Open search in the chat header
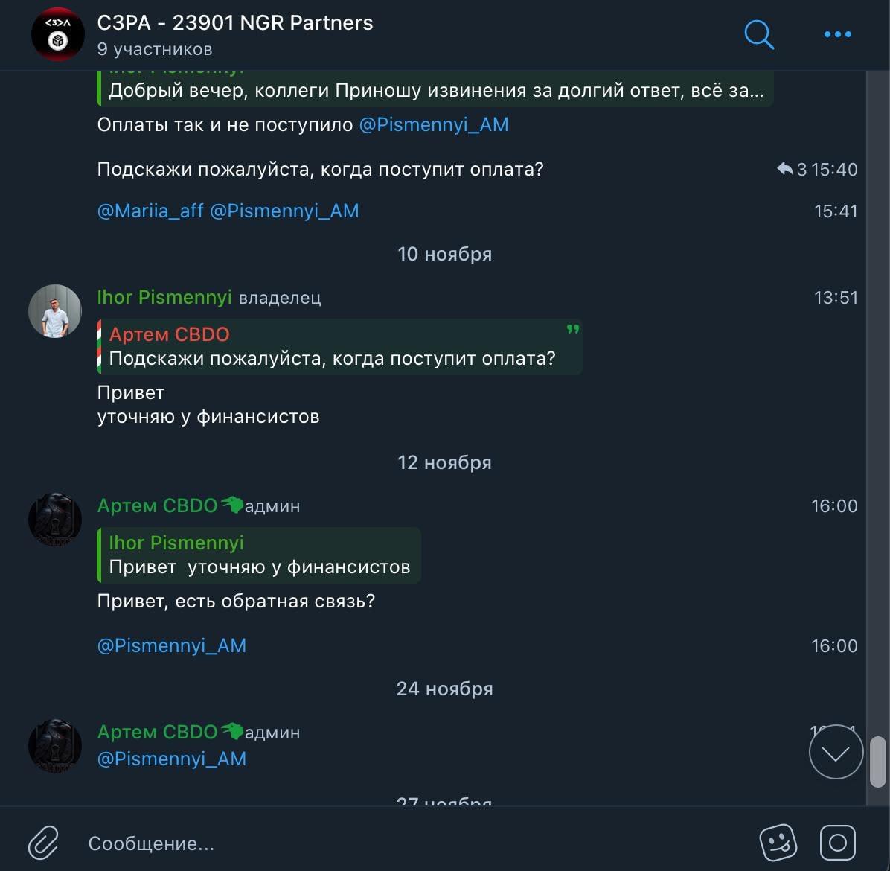This screenshot has height=871, width=890. pos(759,34)
